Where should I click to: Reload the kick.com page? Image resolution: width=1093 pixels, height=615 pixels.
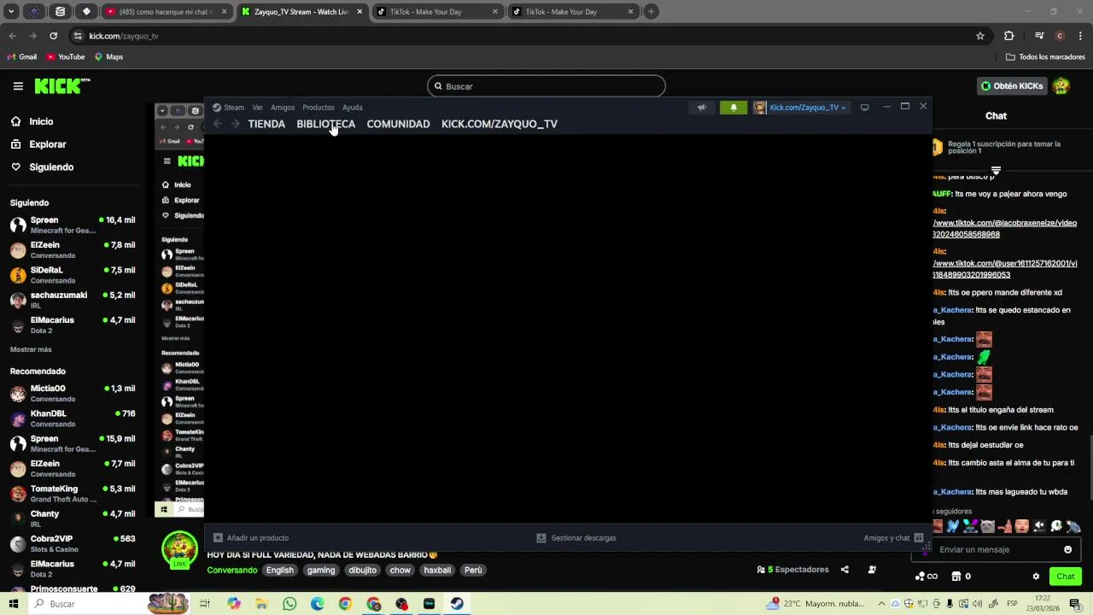click(x=53, y=36)
